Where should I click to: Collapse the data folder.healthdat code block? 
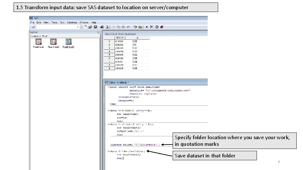pyautogui.click(x=108, y=151)
